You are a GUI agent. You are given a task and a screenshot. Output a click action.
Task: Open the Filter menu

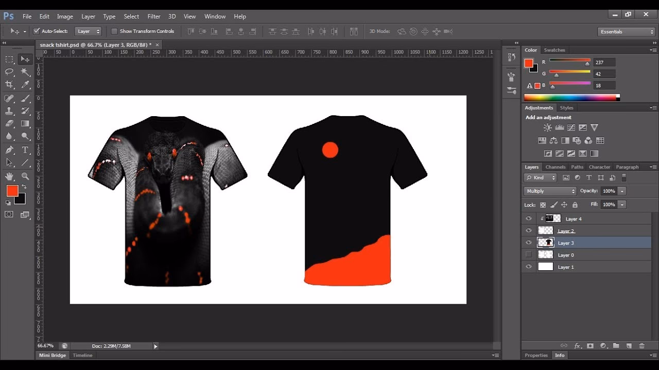point(153,16)
